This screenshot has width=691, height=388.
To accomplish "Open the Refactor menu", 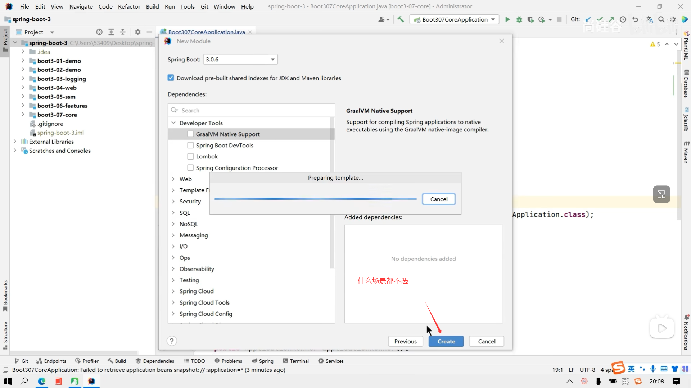I will (129, 6).
